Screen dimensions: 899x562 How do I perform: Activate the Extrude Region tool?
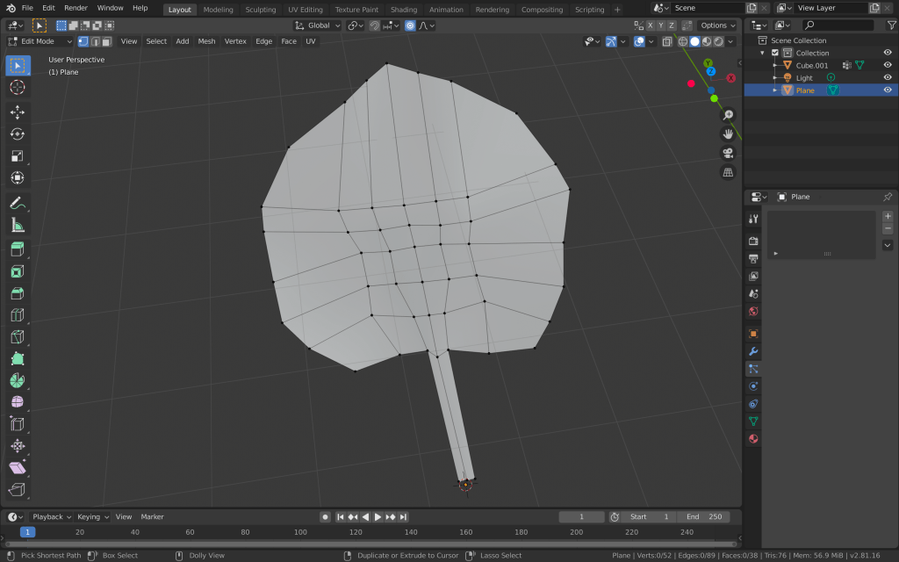(18, 249)
